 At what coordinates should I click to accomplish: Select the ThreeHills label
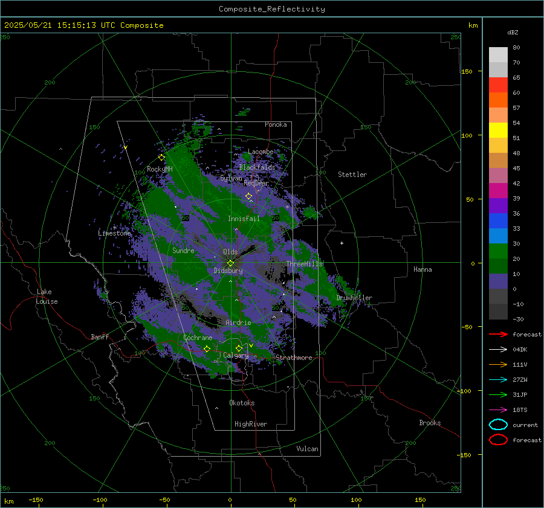(x=304, y=264)
